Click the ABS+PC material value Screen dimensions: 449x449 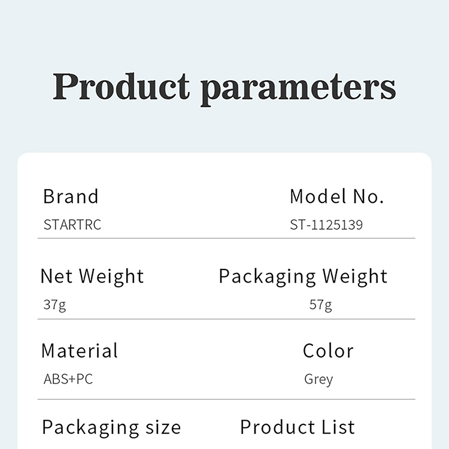(68, 379)
